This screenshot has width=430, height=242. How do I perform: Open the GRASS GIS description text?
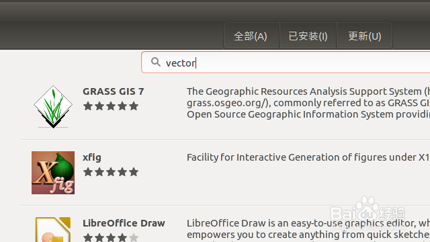[308, 103]
